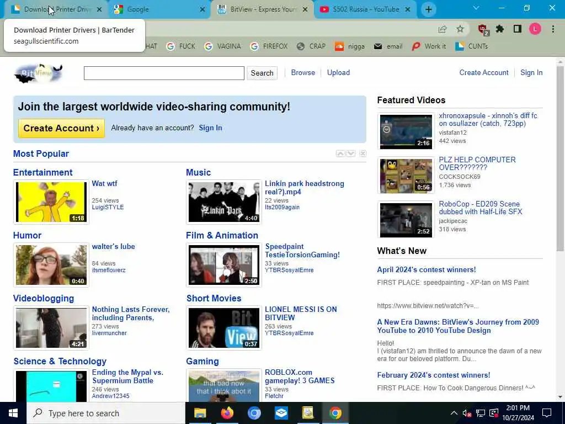565x424 pixels.
Task: Click the yellow Create Account button
Action: [x=61, y=128]
